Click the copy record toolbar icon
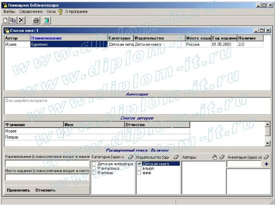 click(13, 20)
